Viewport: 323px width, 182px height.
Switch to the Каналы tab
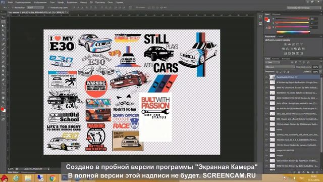click(x=276, y=59)
